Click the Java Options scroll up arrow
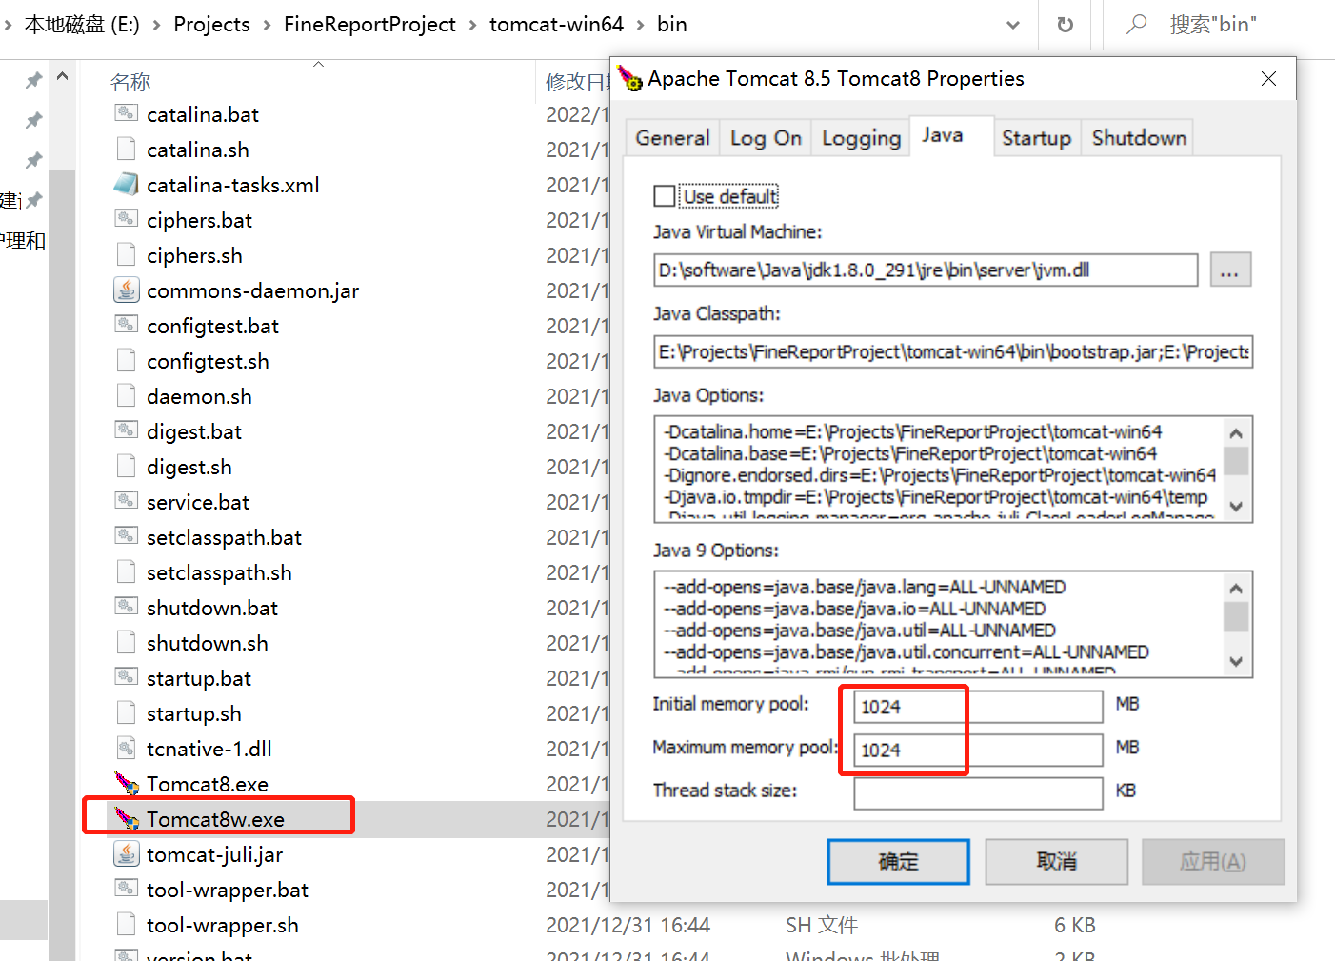This screenshot has height=961, width=1335. [x=1236, y=433]
